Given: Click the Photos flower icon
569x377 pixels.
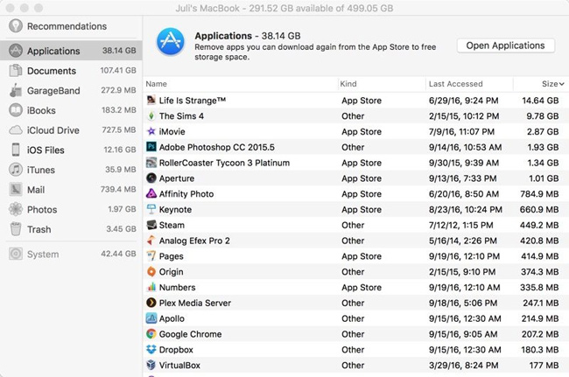Looking at the screenshot, I should click(x=16, y=209).
